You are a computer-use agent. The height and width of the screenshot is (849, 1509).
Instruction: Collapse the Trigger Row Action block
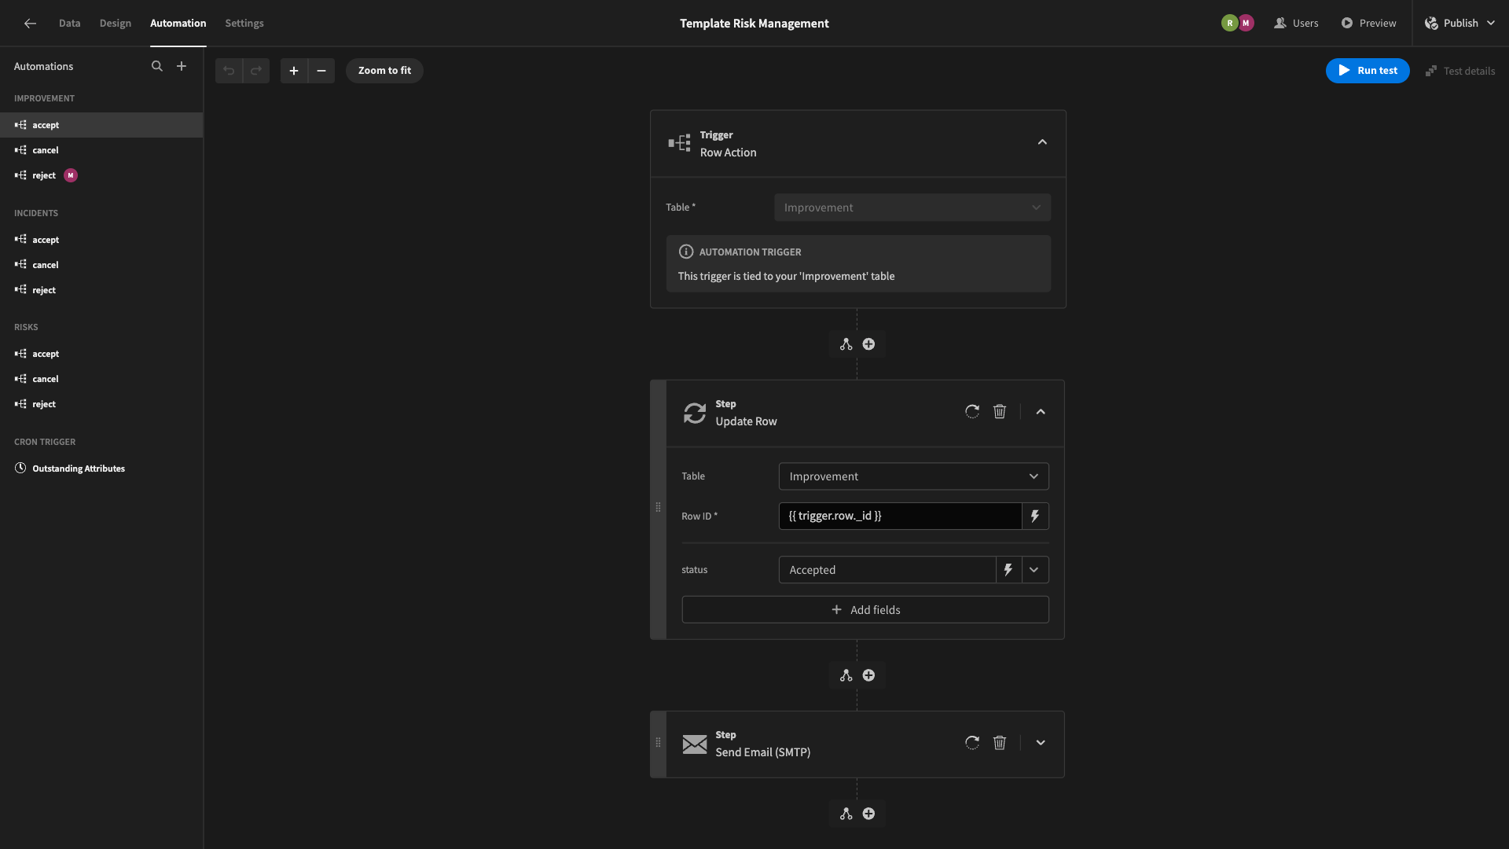click(1041, 143)
